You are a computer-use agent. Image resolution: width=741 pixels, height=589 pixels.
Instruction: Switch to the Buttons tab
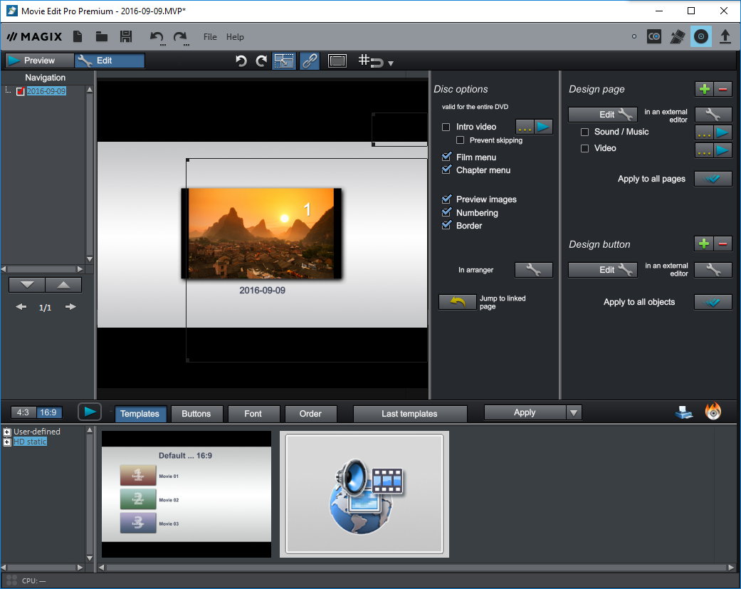[196, 414]
